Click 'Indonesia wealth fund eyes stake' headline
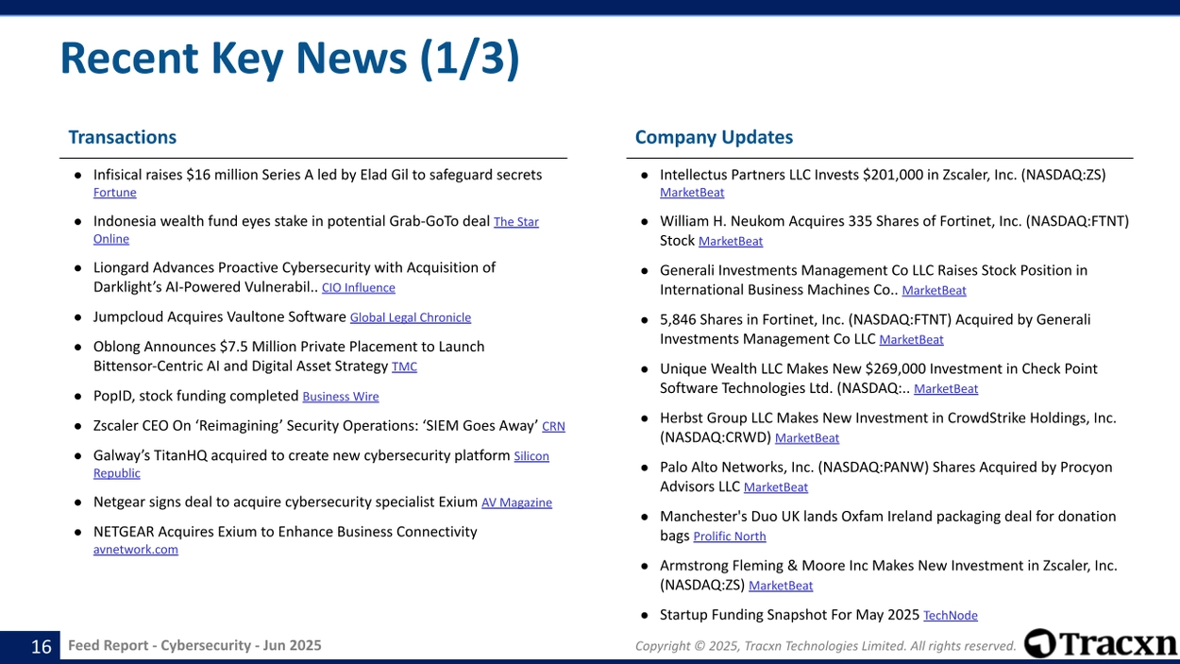The width and height of the screenshot is (1180, 664). (x=292, y=221)
